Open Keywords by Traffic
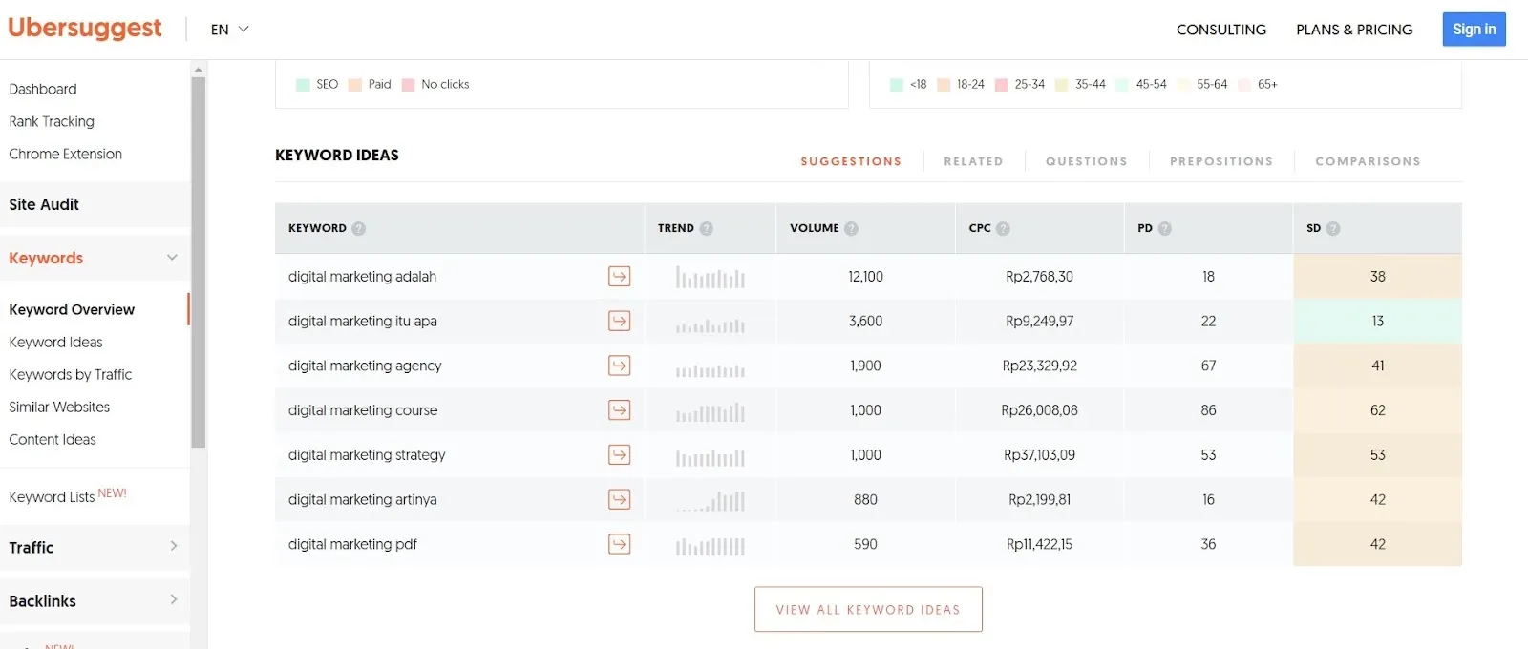This screenshot has height=649, width=1528. 70,374
